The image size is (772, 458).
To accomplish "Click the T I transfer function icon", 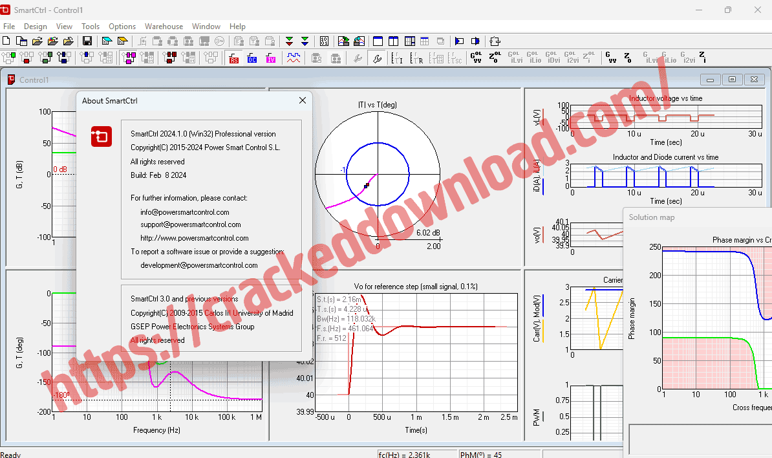I will pos(397,59).
